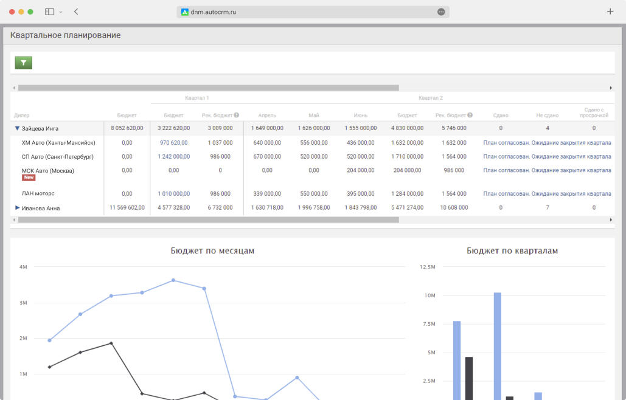Screen dimensions: 626x400
Task: Click the horizontal scrollbar thumb below the table
Action: coord(208,219)
